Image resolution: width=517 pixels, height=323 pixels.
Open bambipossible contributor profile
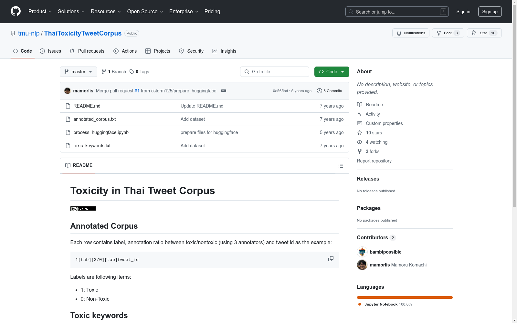pyautogui.click(x=385, y=252)
